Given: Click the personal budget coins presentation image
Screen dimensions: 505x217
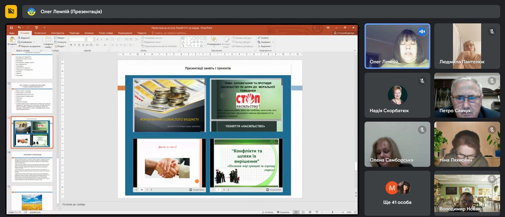Looking at the screenshot, I should click(x=169, y=105).
